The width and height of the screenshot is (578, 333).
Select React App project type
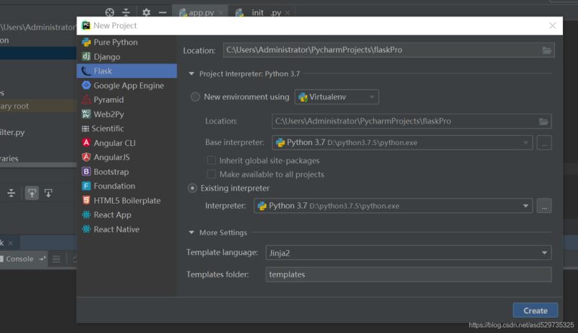pyautogui.click(x=126, y=215)
